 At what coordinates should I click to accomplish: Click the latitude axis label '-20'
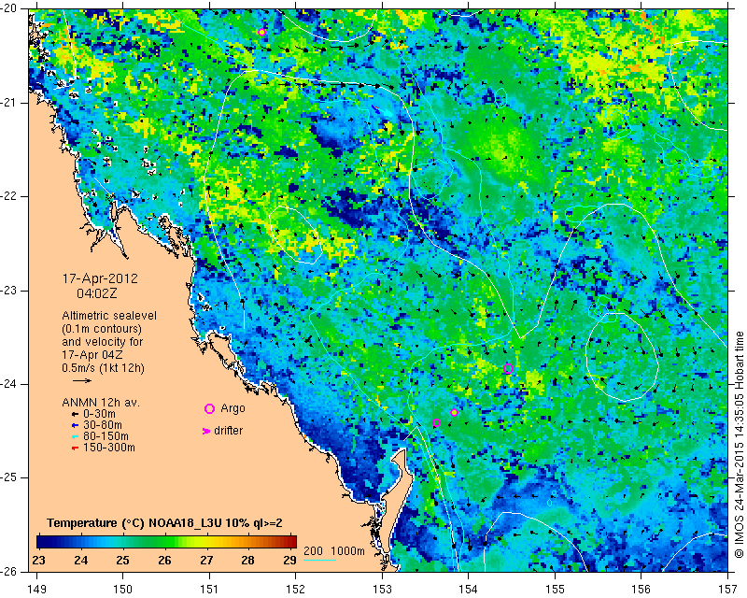(9, 8)
